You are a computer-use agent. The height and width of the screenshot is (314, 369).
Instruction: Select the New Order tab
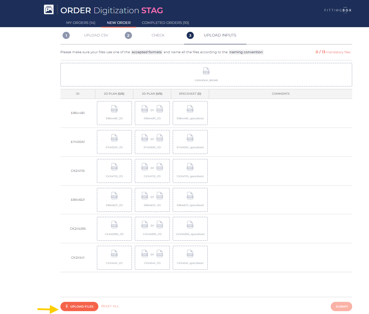click(119, 23)
